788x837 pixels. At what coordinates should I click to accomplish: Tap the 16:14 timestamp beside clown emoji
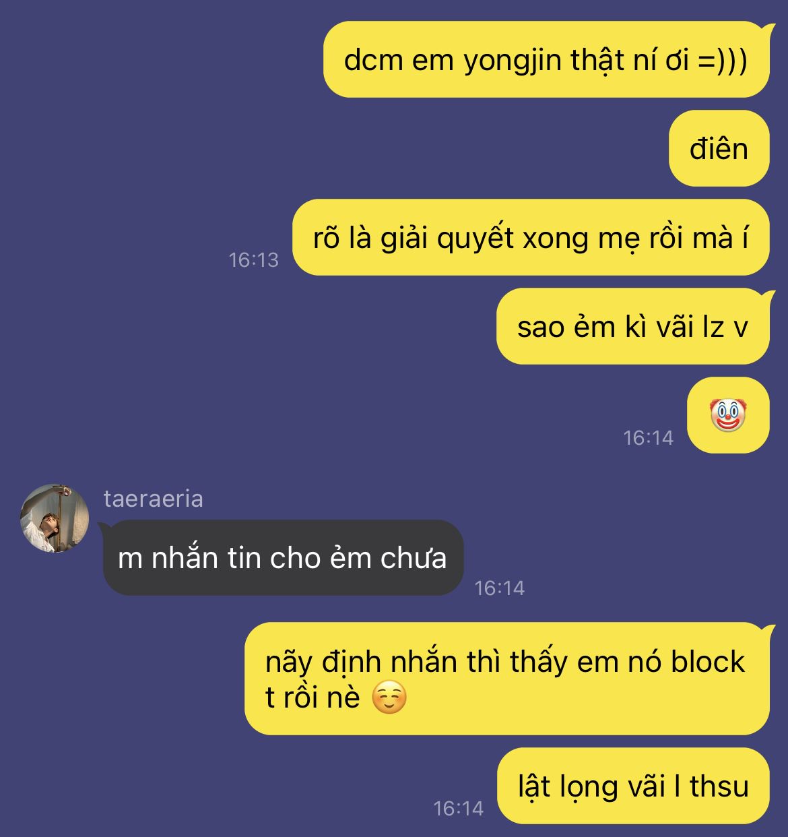(x=648, y=437)
